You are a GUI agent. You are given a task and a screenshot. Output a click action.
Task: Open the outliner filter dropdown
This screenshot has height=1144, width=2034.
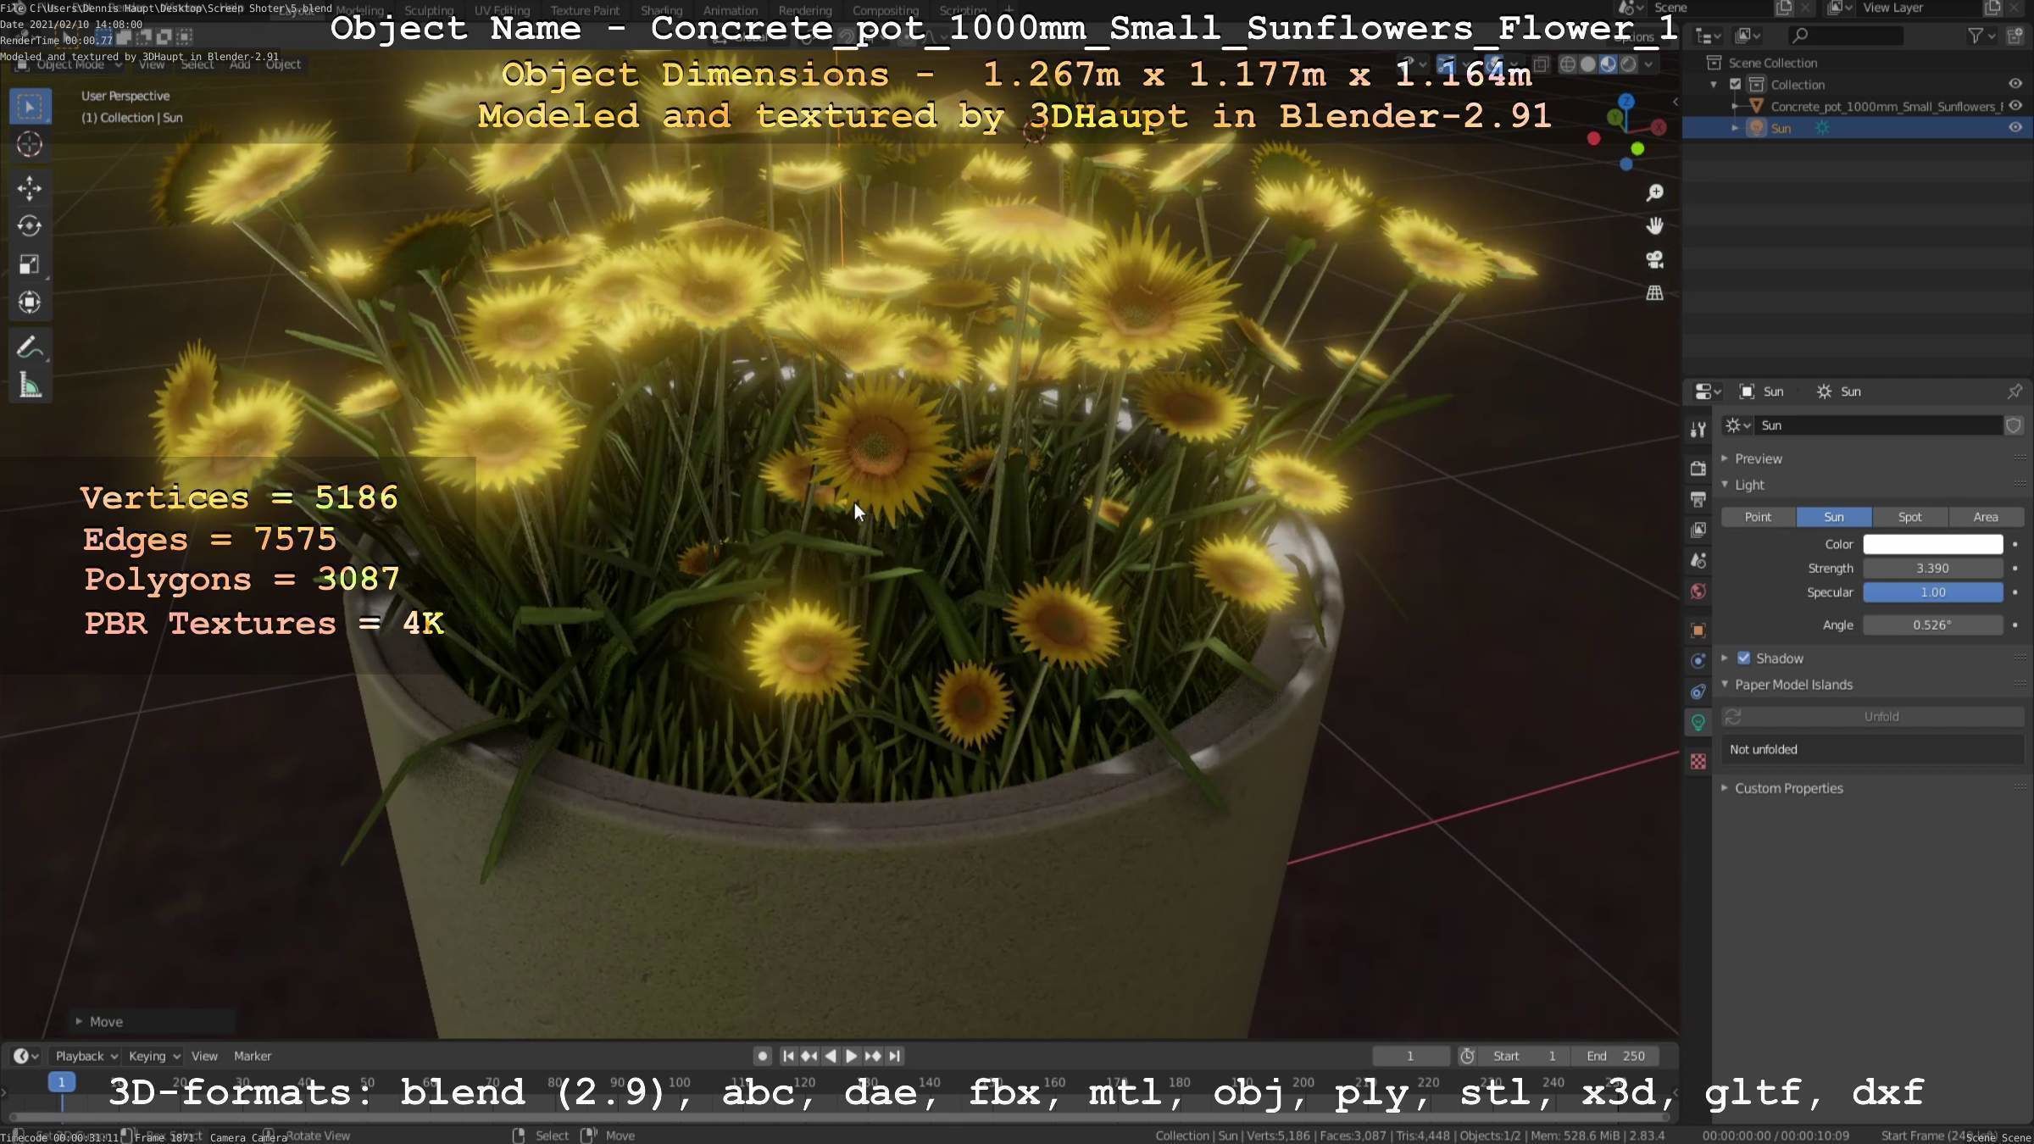click(1981, 36)
